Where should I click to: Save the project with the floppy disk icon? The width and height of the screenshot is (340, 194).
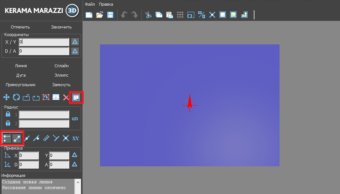click(110, 15)
